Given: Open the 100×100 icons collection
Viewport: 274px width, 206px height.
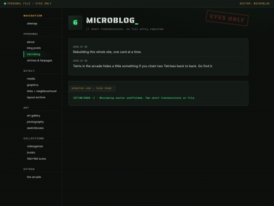Looking at the screenshot, I should click(x=37, y=159).
